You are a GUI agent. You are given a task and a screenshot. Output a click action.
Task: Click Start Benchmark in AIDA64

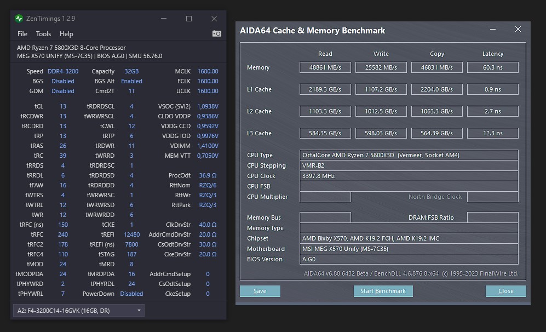pyautogui.click(x=383, y=291)
